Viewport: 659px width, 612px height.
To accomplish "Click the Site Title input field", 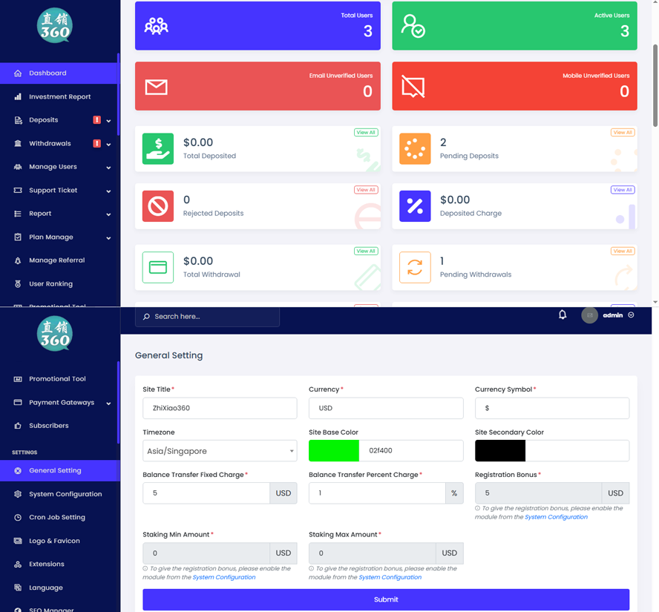I will click(x=220, y=408).
